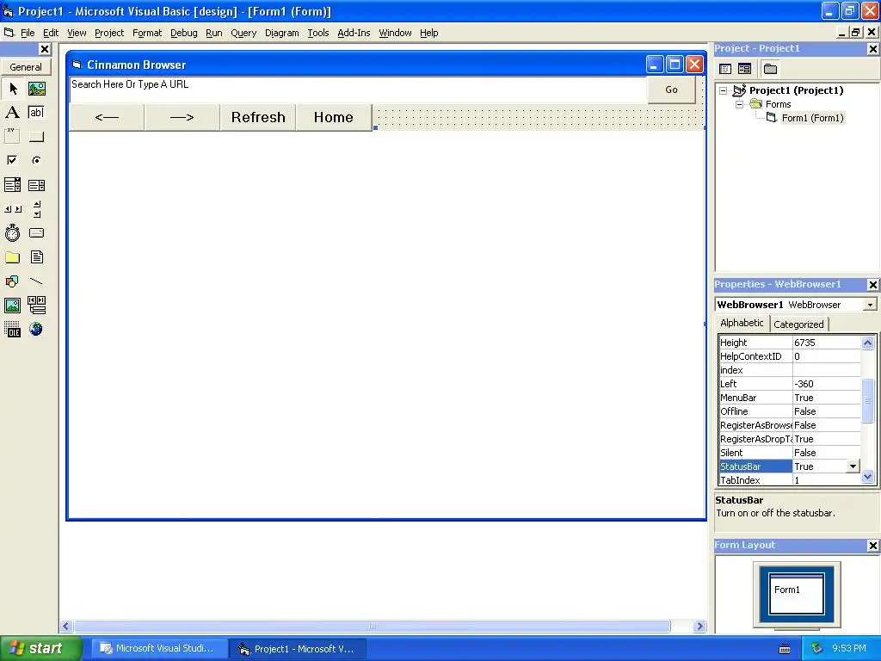881x661 pixels.
Task: Select the FileListBox control tool
Action: pos(37,257)
